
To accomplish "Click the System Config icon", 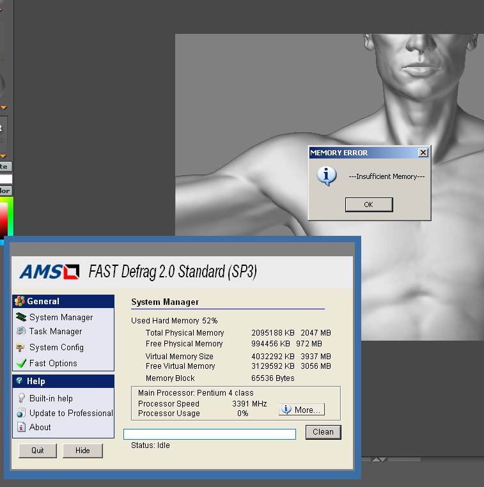I will (x=20, y=347).
